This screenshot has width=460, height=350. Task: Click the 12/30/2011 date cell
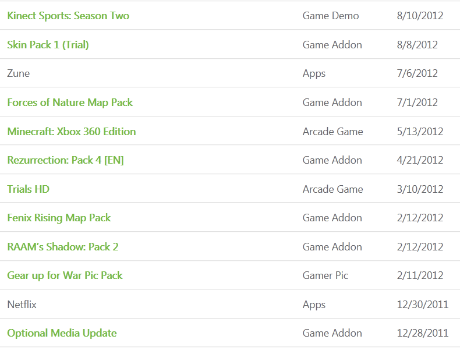(x=422, y=305)
